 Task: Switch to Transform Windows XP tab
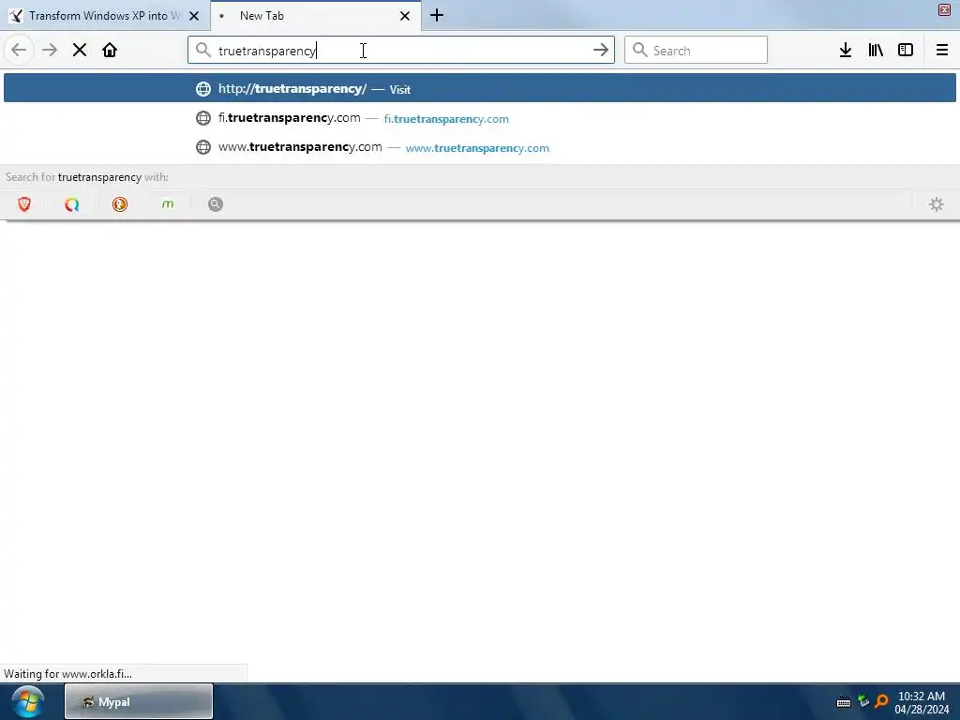point(105,16)
